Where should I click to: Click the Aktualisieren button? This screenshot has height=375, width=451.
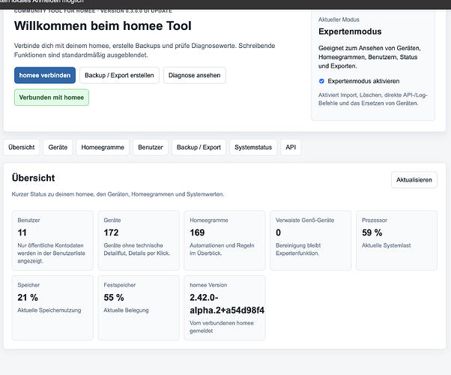(414, 180)
